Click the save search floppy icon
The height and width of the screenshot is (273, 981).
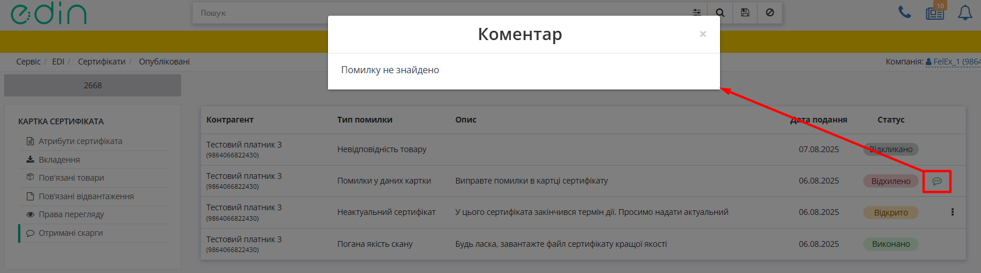click(745, 13)
